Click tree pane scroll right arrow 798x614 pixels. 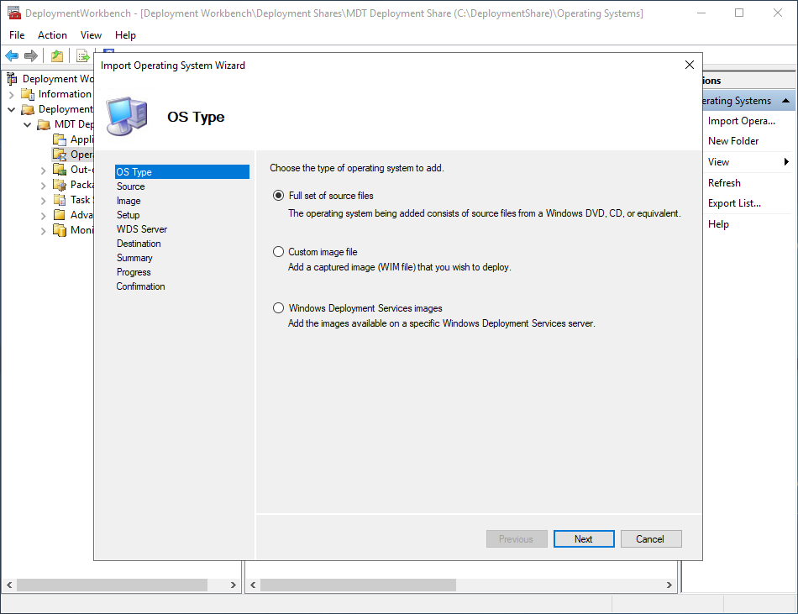233,585
